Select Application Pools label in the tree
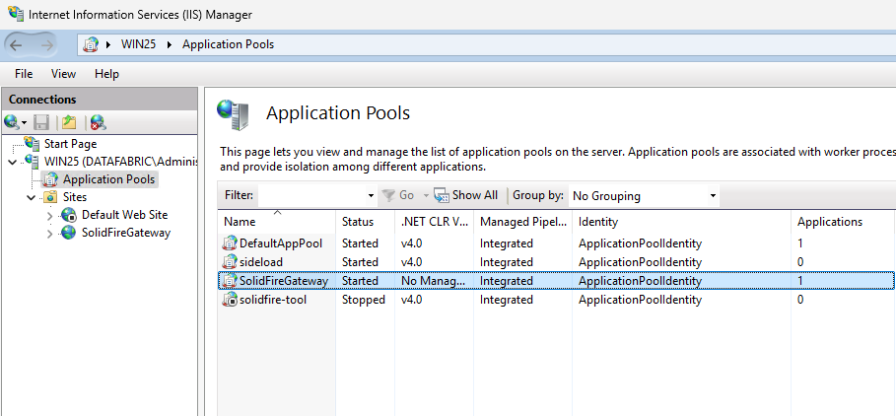 point(108,179)
